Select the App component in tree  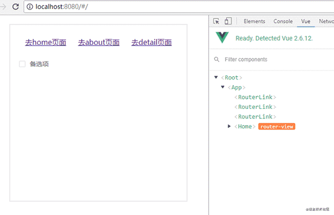237,87
